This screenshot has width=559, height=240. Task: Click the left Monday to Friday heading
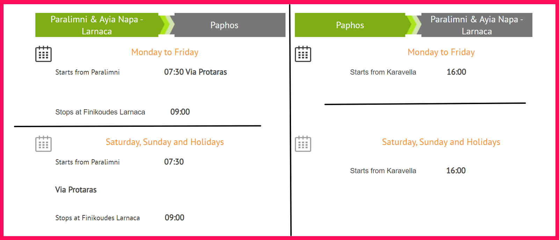point(165,52)
